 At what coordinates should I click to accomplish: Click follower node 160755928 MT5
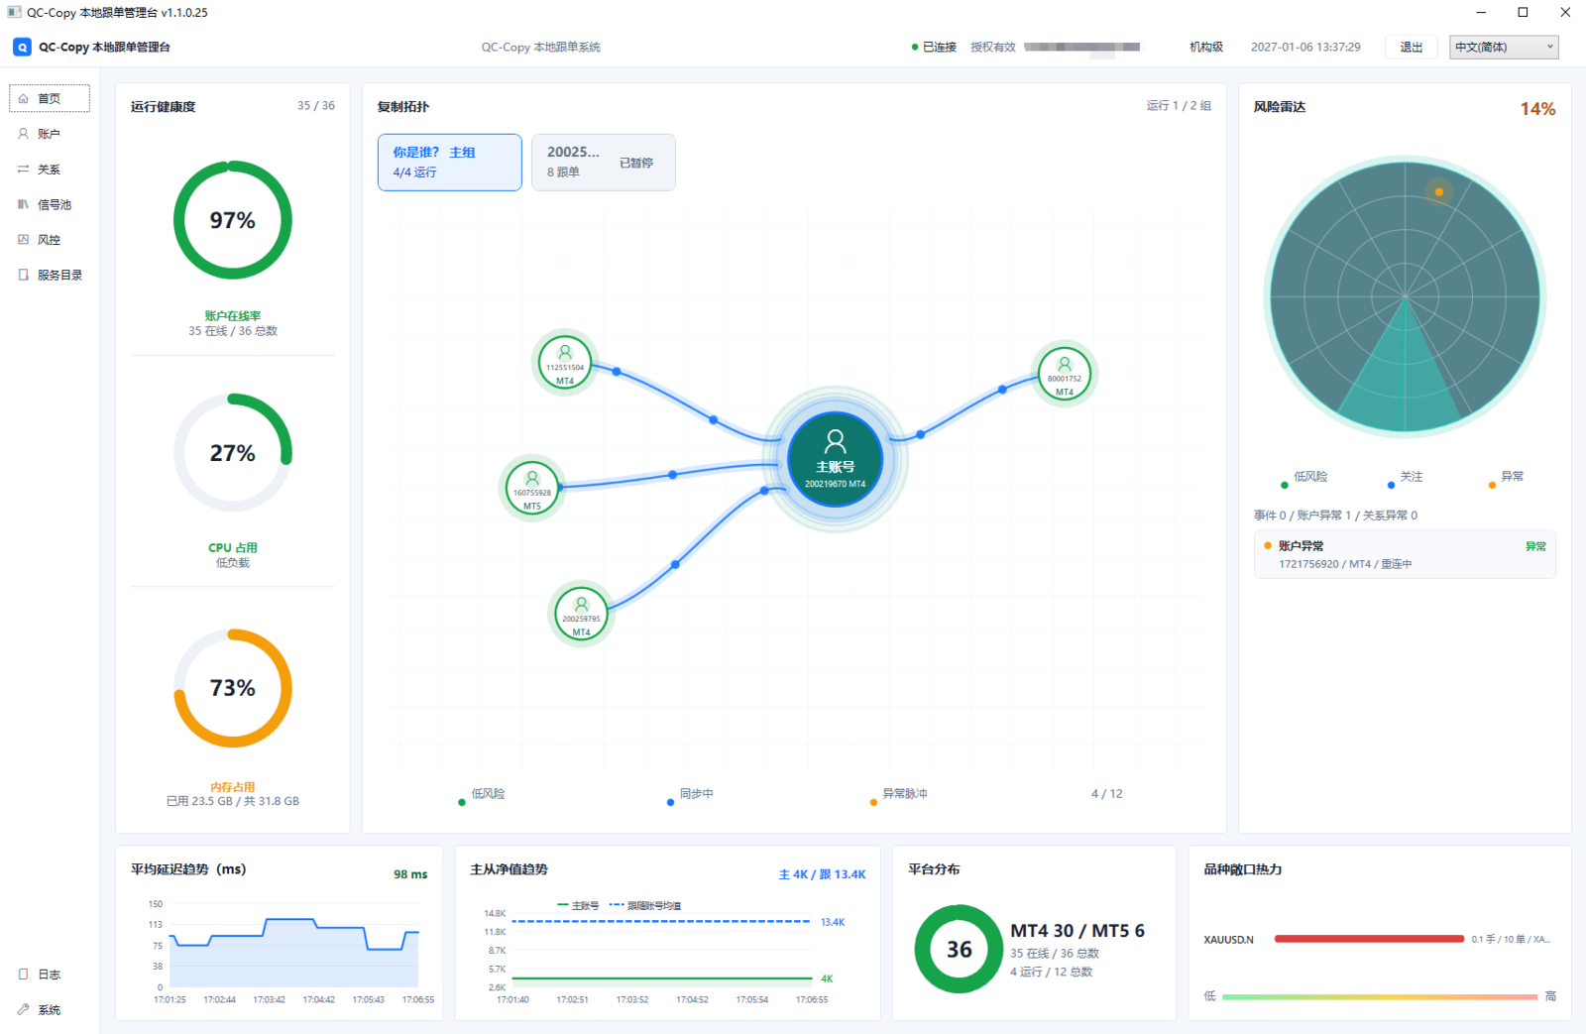pyautogui.click(x=532, y=488)
